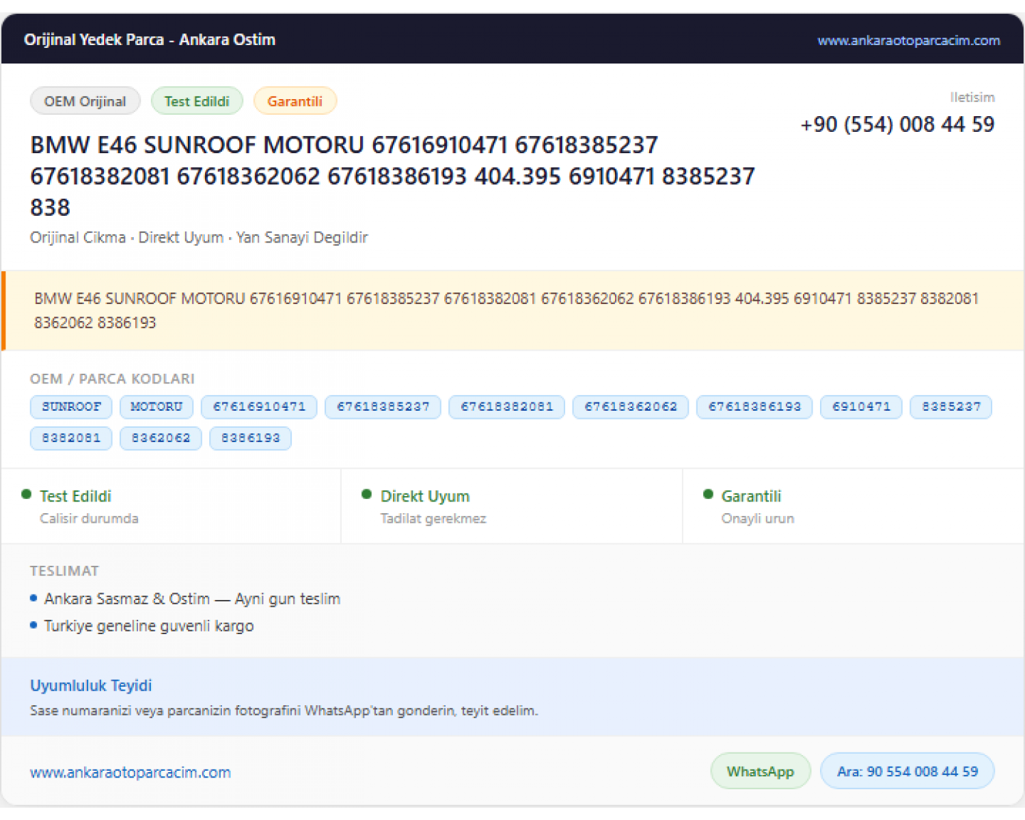This screenshot has width=1025, height=820.
Task: Click the green dot beside Garantili feature
Action: click(x=708, y=494)
